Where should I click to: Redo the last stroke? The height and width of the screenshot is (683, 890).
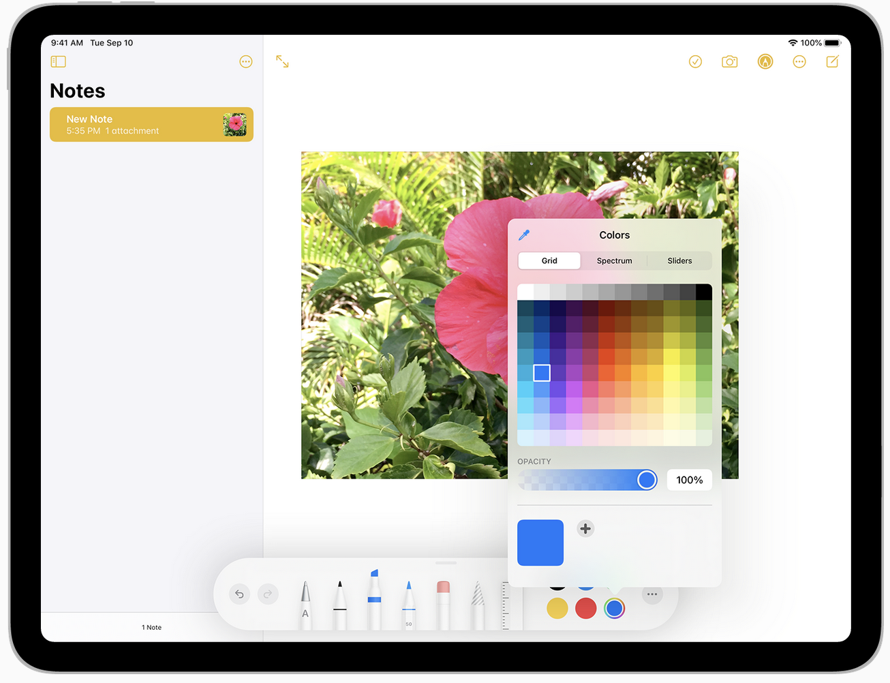pos(268,594)
